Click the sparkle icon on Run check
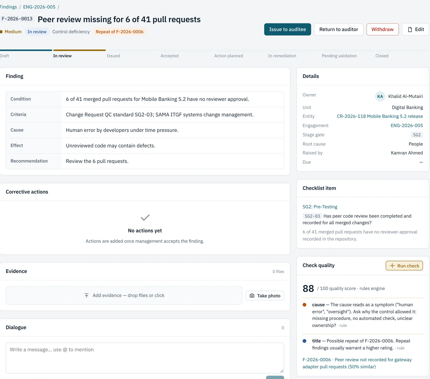 coord(392,266)
